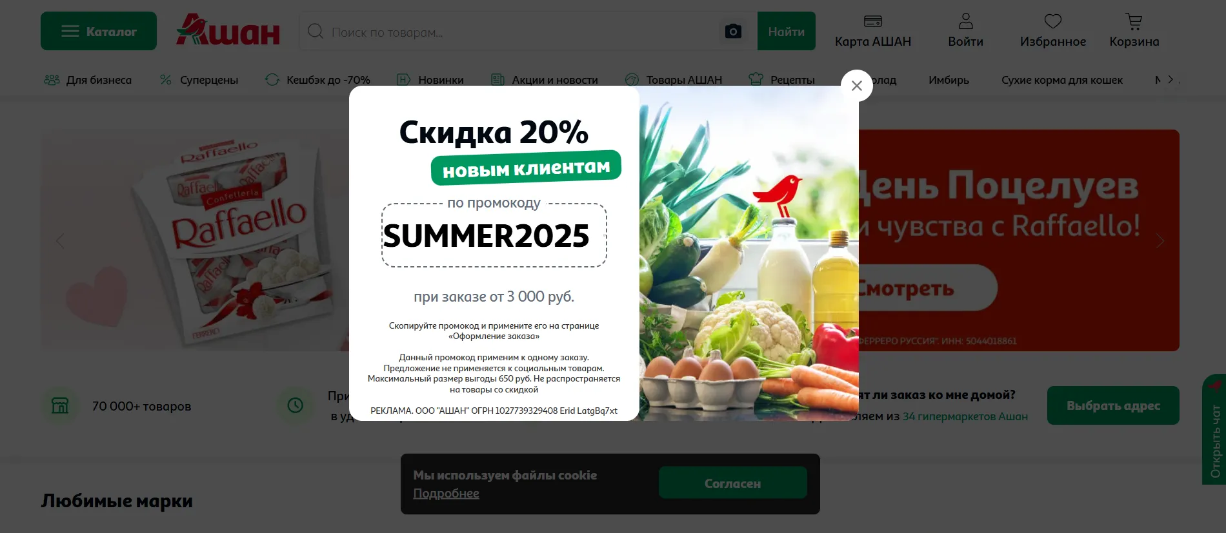This screenshot has height=533, width=1226.
Task: Open Суперцены menu item
Action: [199, 80]
